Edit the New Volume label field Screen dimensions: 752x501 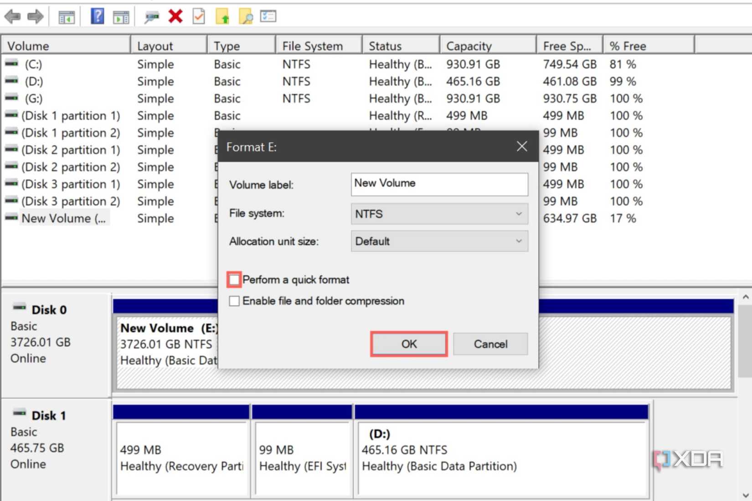438,184
